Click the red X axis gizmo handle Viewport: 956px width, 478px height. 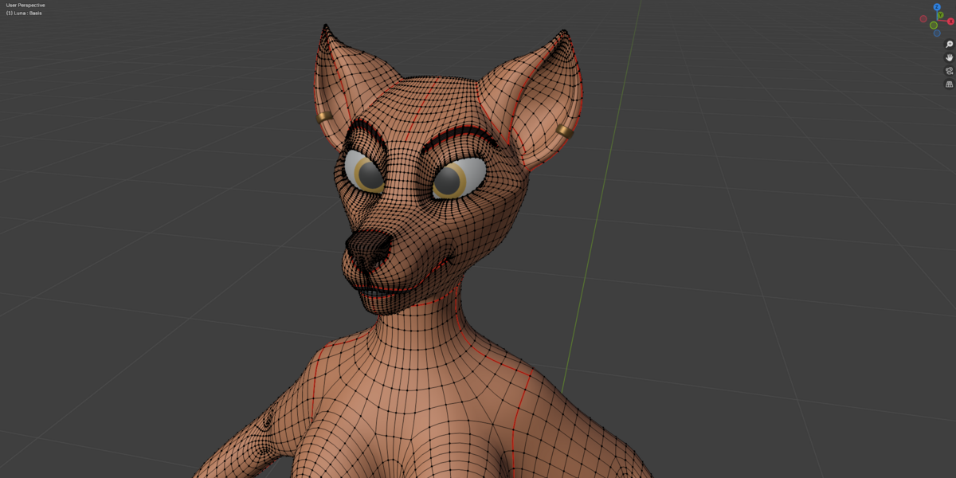point(950,22)
